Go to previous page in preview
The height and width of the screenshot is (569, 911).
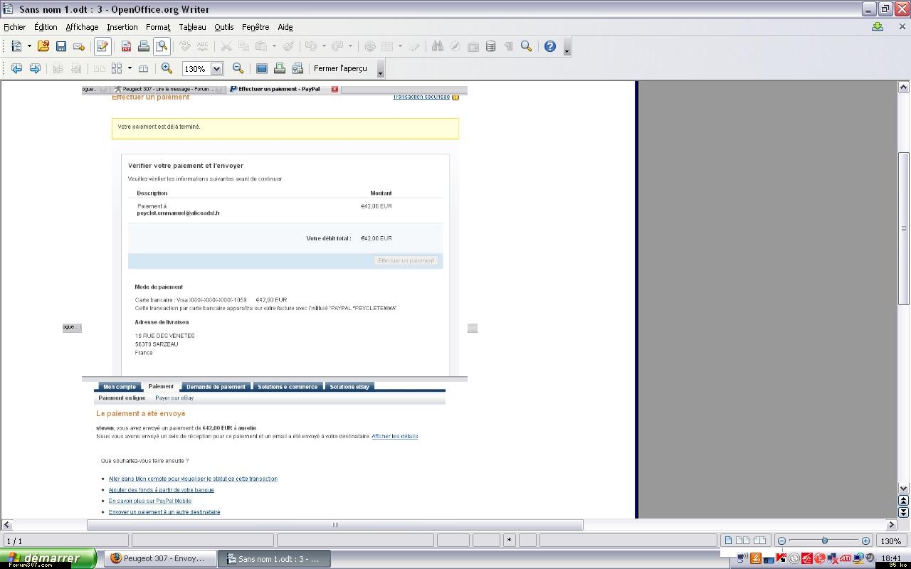coord(16,68)
